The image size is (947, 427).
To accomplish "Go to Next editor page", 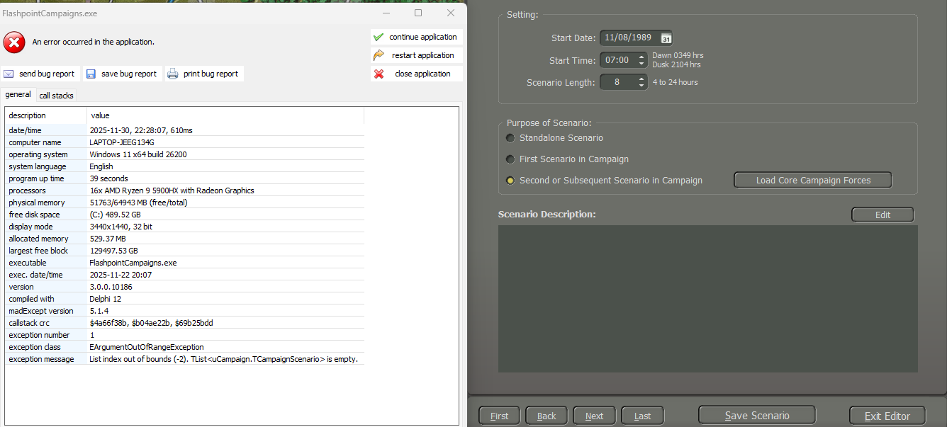I will click(x=594, y=416).
